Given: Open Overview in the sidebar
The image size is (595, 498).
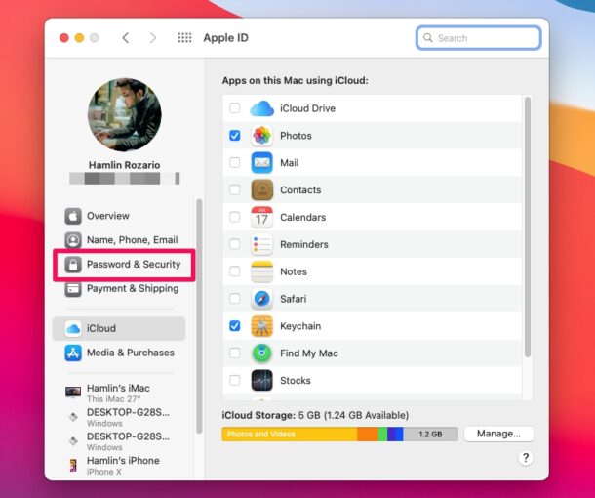Looking at the screenshot, I should click(x=119, y=216).
